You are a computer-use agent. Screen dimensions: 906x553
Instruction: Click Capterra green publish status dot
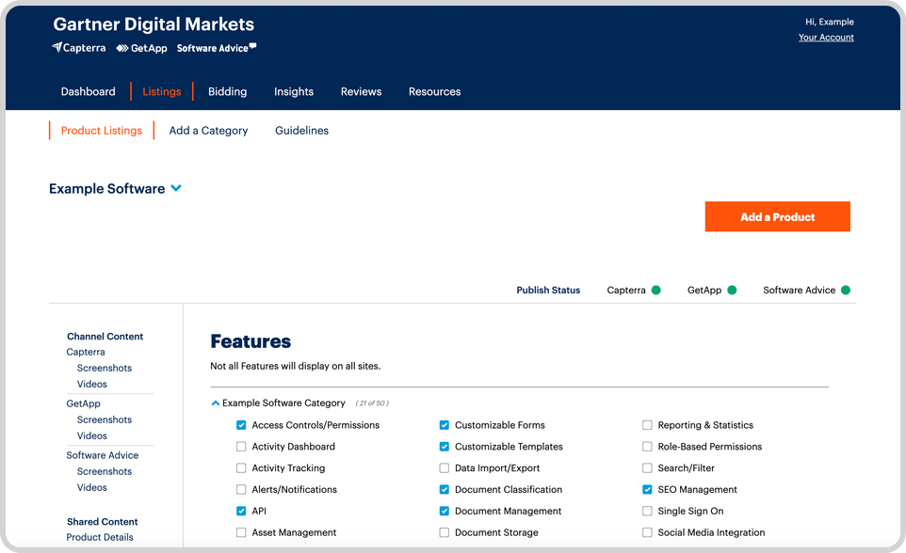coord(655,290)
